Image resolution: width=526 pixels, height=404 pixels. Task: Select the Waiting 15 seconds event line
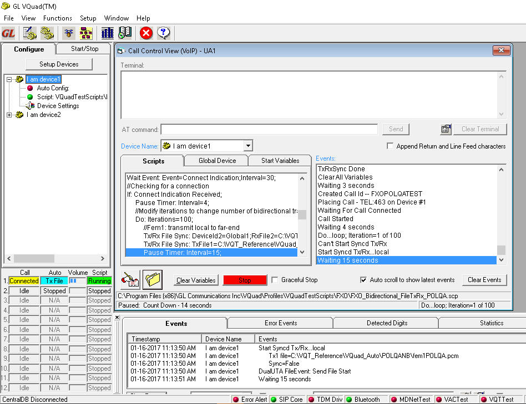(x=406, y=260)
